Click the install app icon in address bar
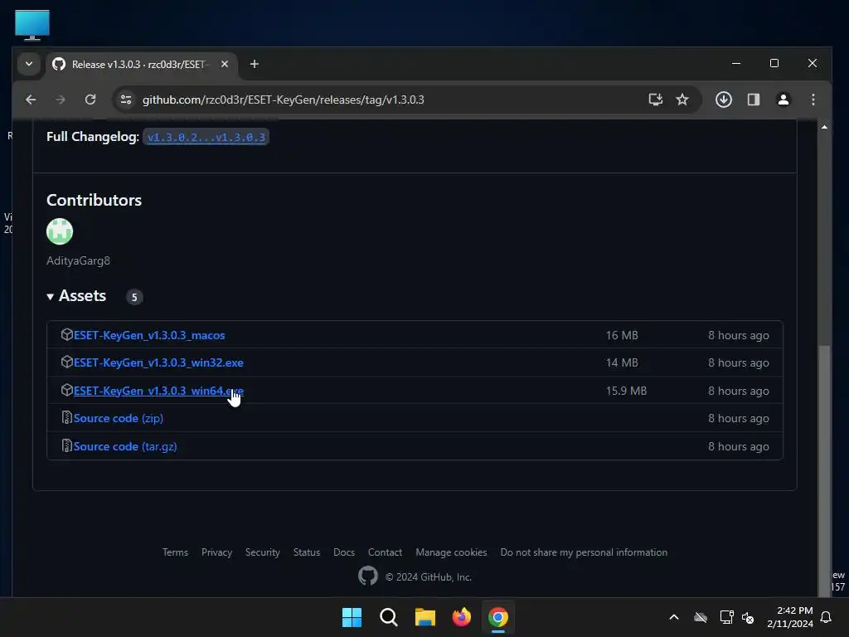Image resolution: width=849 pixels, height=637 pixels. pos(656,100)
